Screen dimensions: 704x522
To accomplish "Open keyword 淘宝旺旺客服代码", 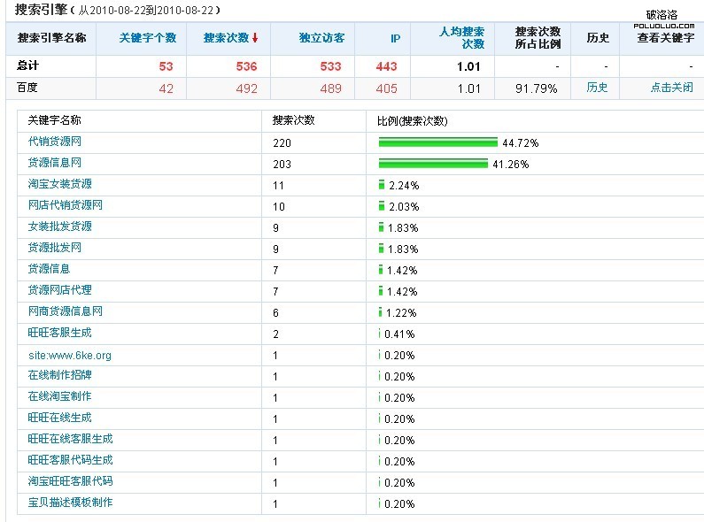I will click(70, 481).
